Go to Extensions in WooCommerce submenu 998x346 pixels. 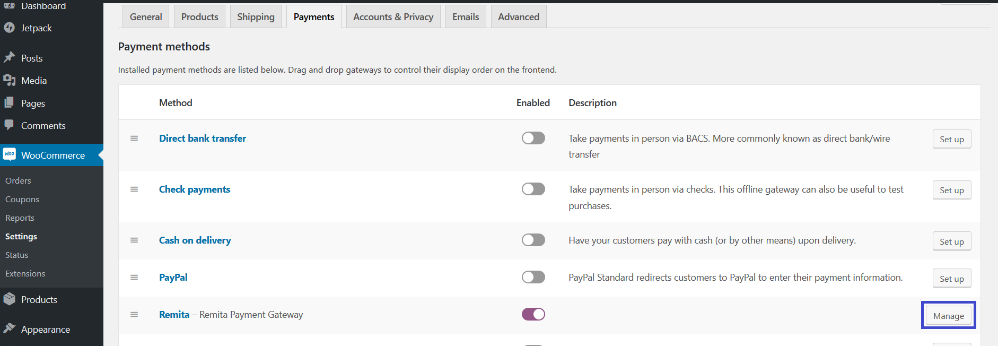(25, 273)
